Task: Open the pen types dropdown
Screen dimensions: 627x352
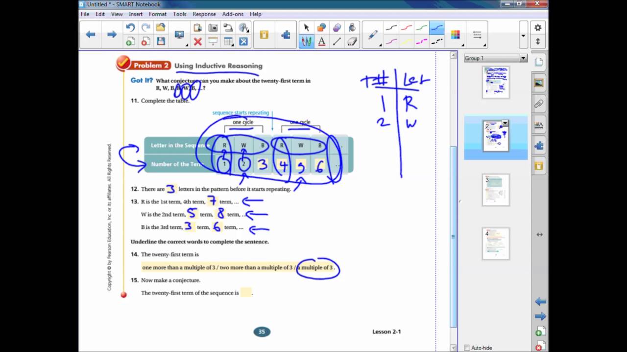Action: pos(374,35)
